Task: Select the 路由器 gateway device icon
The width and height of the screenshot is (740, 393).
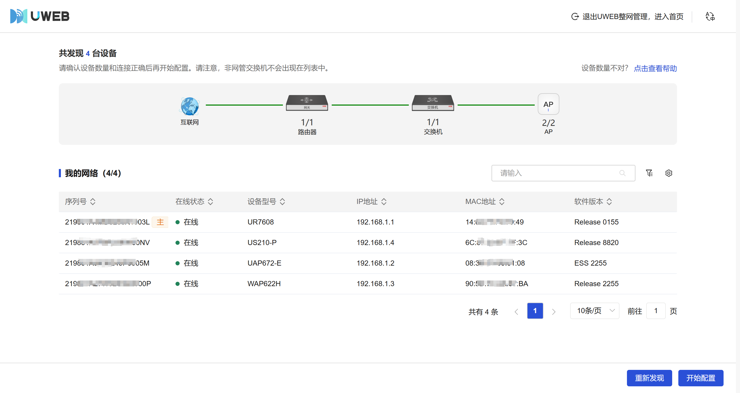Action: (307, 103)
